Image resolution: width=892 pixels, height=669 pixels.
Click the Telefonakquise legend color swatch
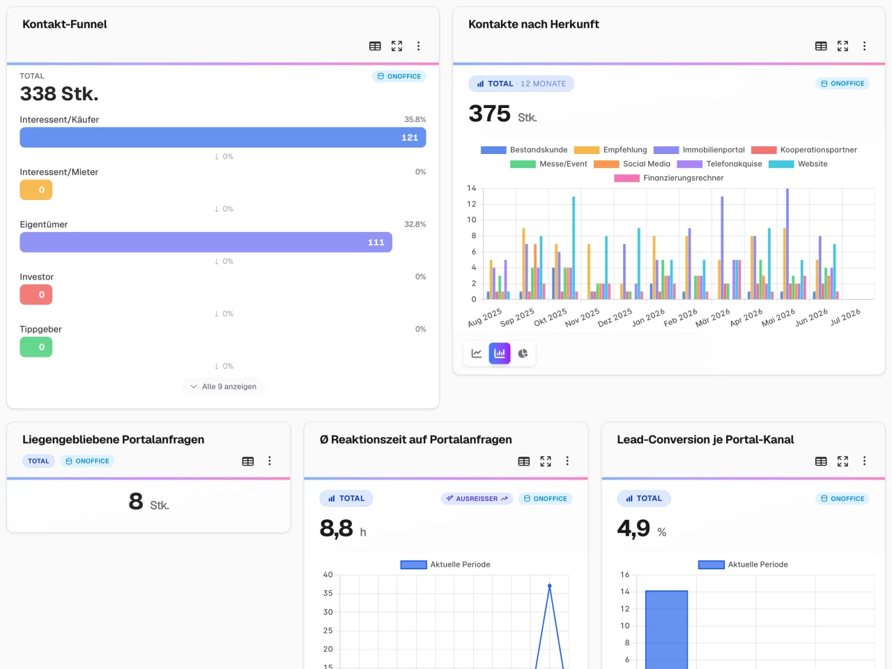689,164
